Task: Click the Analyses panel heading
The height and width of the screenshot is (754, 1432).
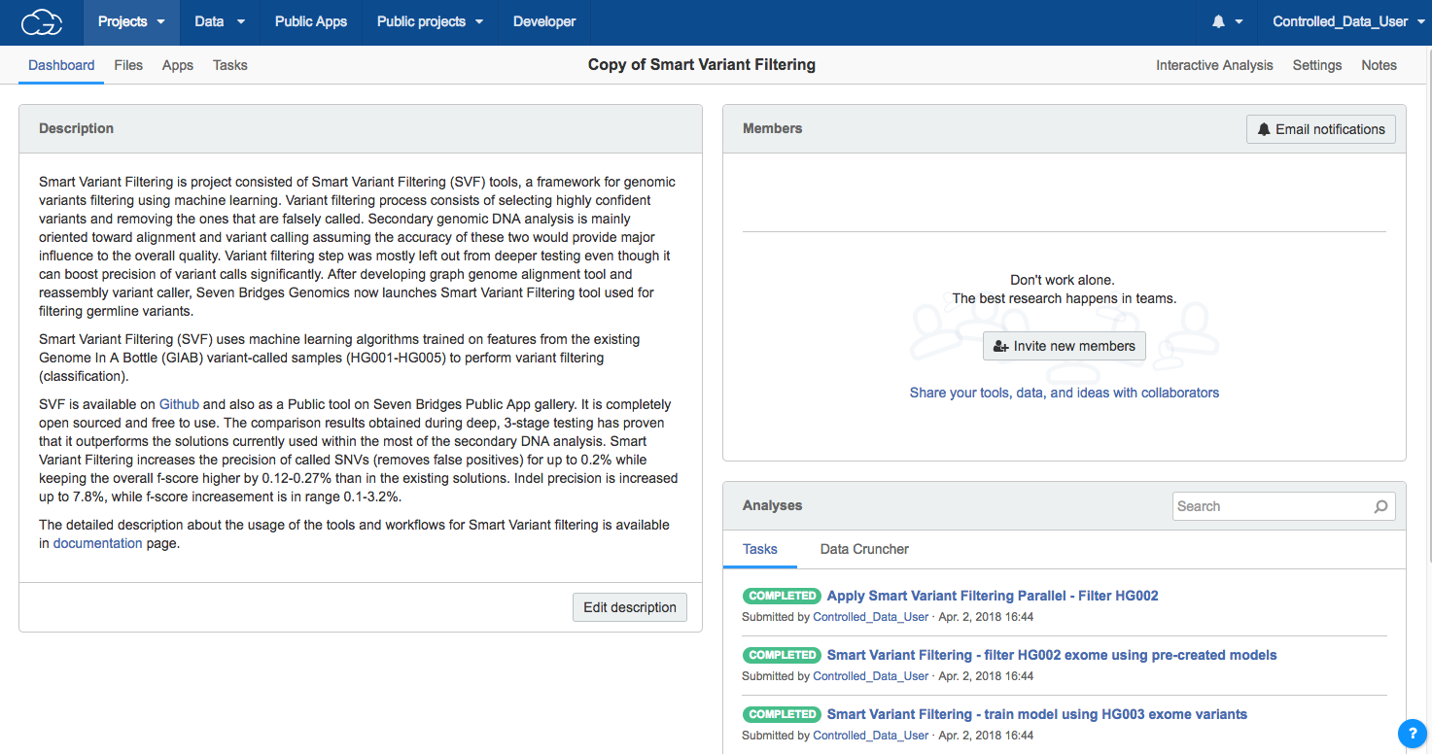Action: tap(773, 505)
